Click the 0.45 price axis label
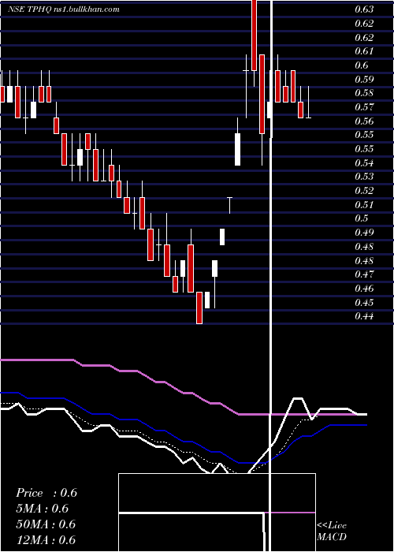Image resolution: width=394 pixels, height=552 pixels. tap(364, 303)
